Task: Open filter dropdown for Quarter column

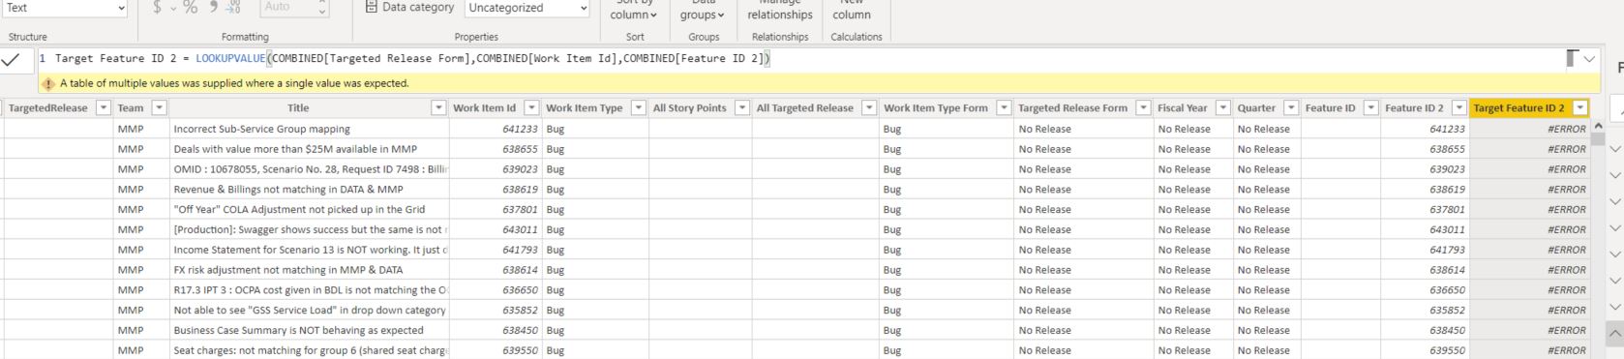Action: pos(1290,108)
